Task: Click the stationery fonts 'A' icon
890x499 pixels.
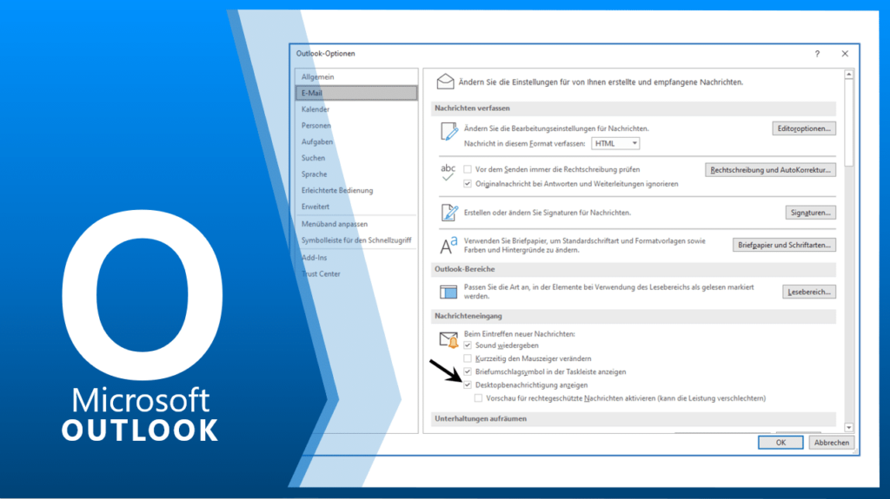Action: point(448,246)
